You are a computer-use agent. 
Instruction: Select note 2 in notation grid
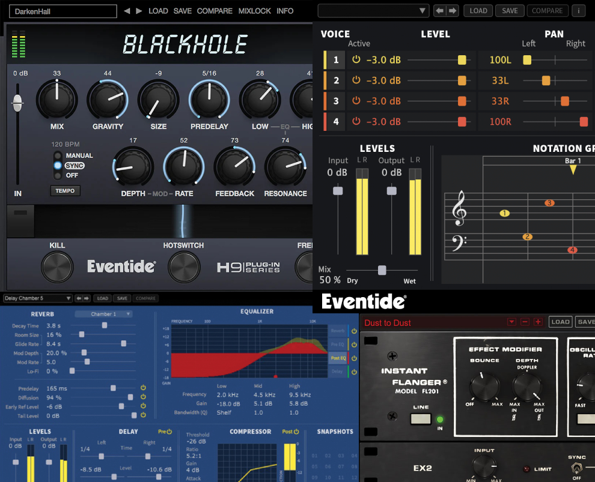tap(528, 236)
